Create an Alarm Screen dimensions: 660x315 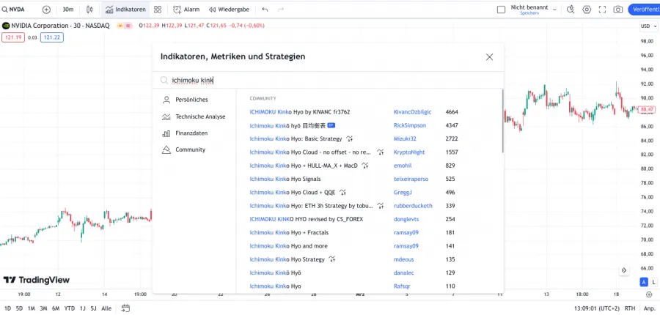coord(186,10)
